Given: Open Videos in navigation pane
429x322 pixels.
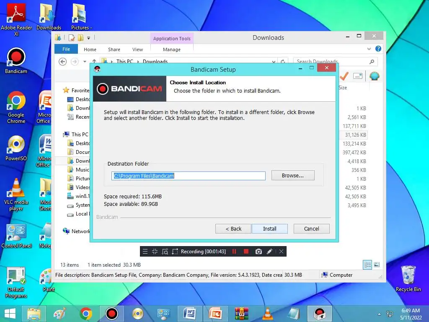Looking at the screenshot, I should point(78,187).
